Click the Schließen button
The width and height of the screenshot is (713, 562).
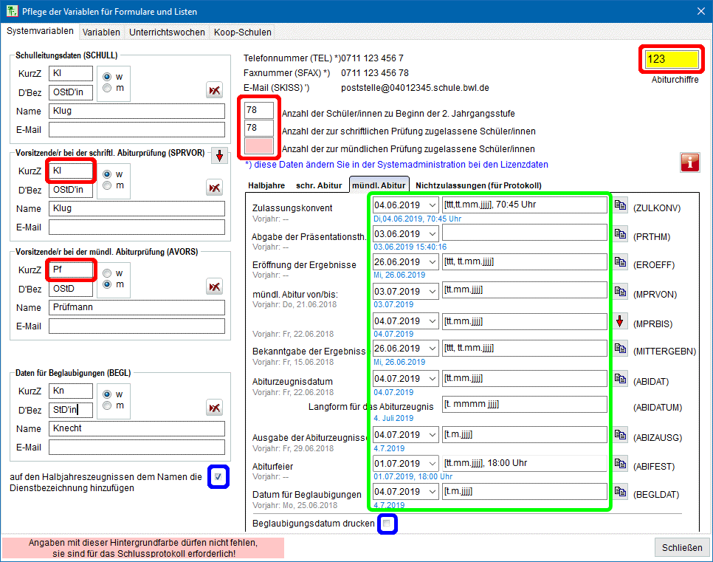[x=681, y=547]
